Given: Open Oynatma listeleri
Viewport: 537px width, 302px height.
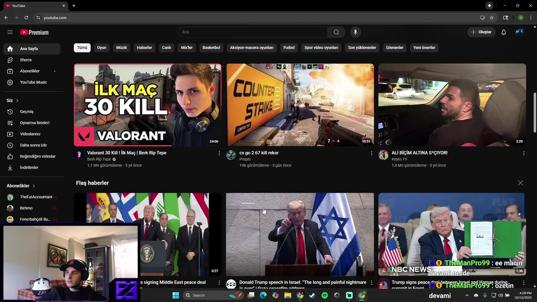Looking at the screenshot, I should point(32,123).
